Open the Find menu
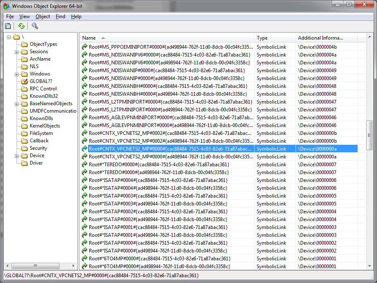 tap(60, 17)
